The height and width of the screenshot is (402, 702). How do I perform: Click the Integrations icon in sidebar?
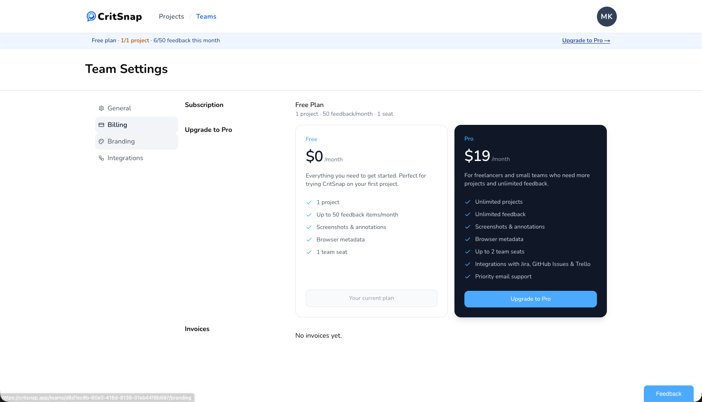[x=101, y=158]
